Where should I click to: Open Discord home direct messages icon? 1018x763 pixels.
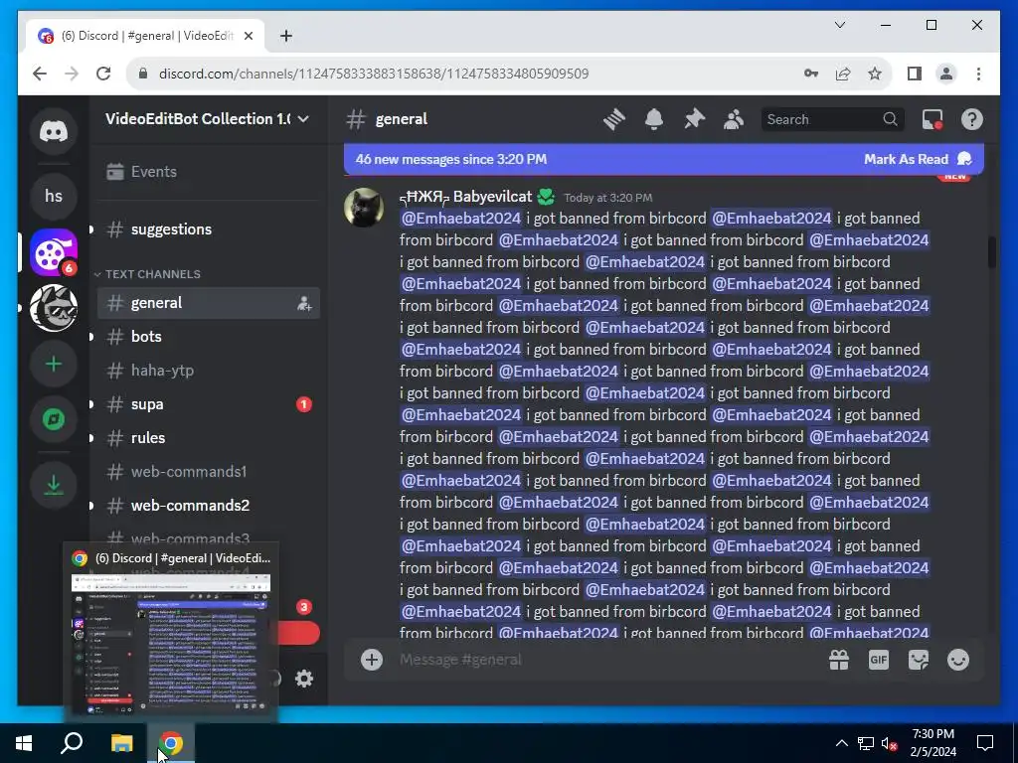pyautogui.click(x=54, y=132)
